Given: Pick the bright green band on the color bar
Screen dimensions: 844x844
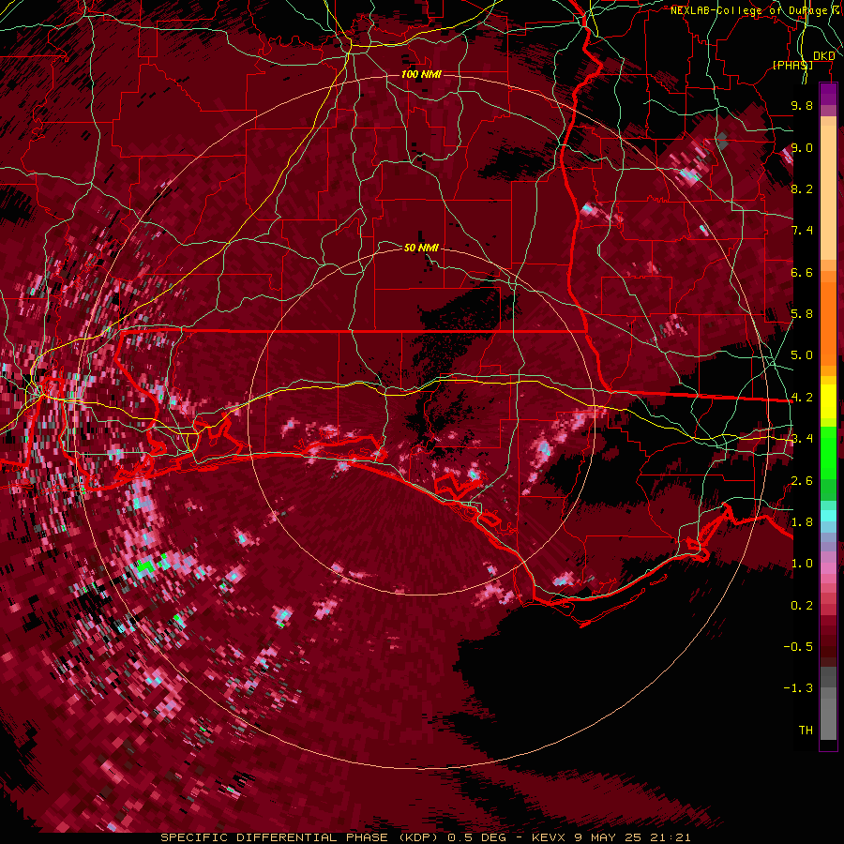Looking at the screenshot, I should (x=828, y=452).
